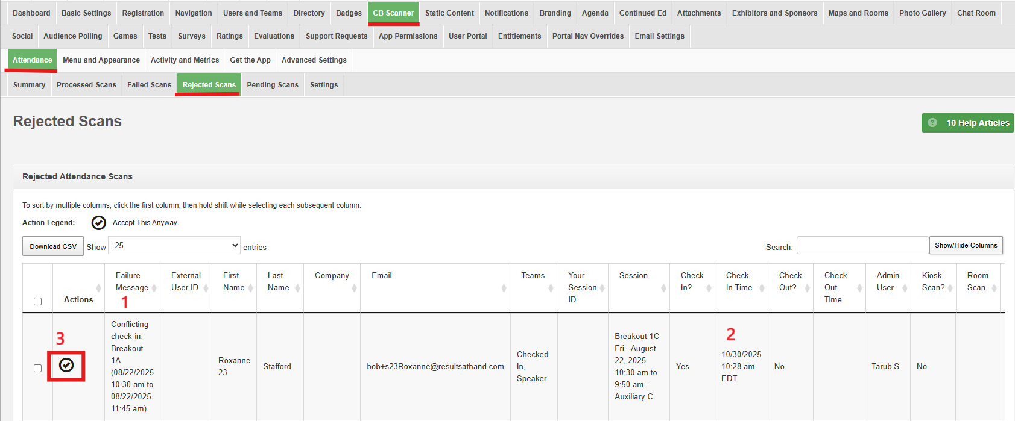
Task: Open the Show/Hide Columns menu
Action: tap(966, 245)
